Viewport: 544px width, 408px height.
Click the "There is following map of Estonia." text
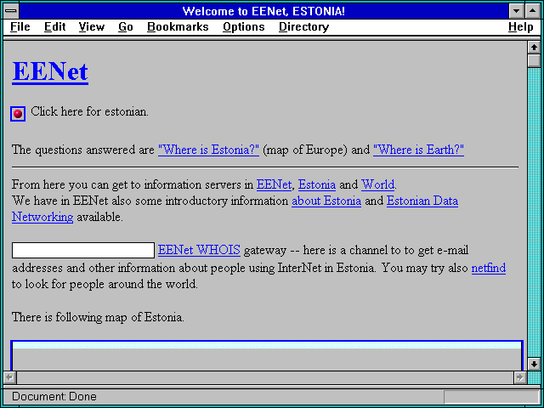pos(98,317)
